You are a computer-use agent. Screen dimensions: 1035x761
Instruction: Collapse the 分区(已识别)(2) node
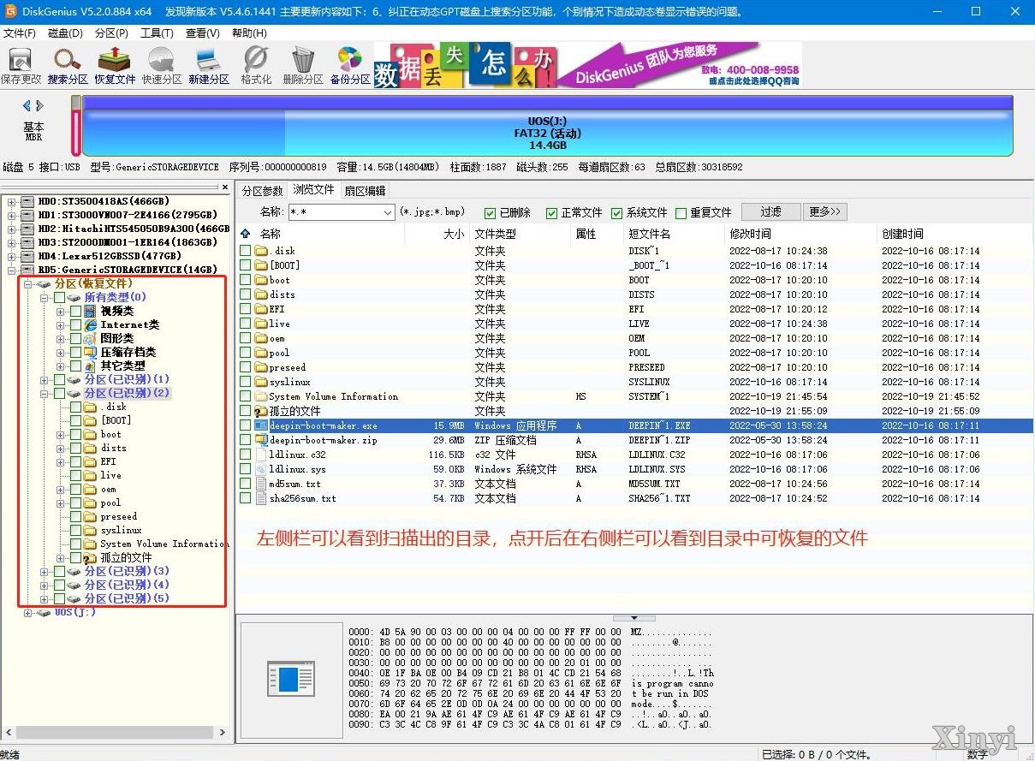pyautogui.click(x=45, y=394)
